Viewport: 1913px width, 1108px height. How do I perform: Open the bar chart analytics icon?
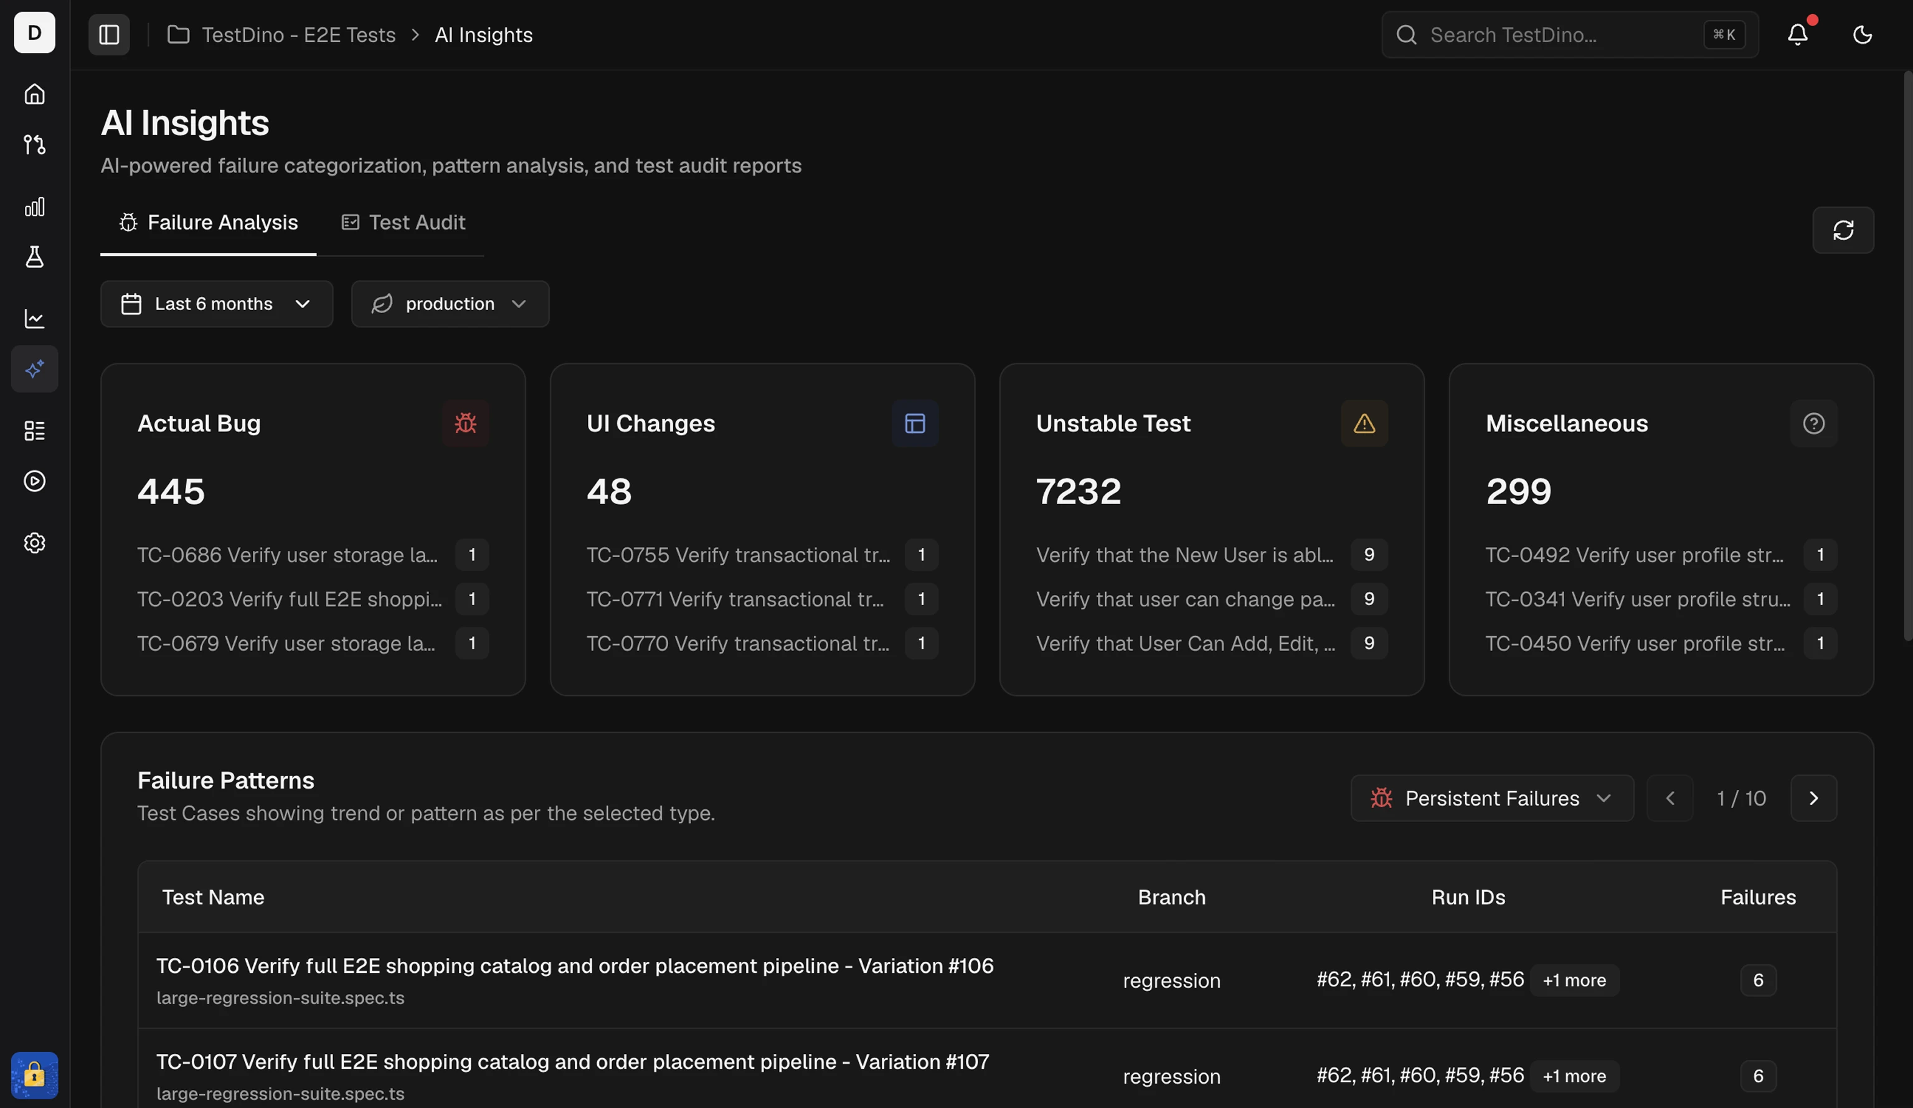[x=34, y=207]
